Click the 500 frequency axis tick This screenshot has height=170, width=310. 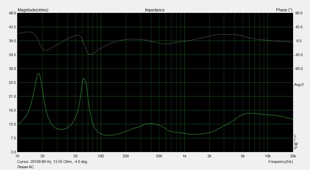[159, 156]
